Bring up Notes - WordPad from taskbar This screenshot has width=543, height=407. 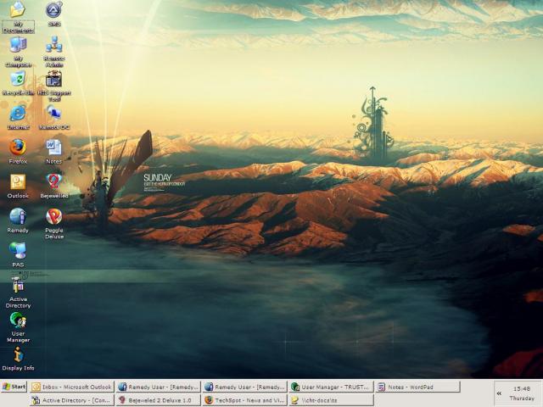418,387
